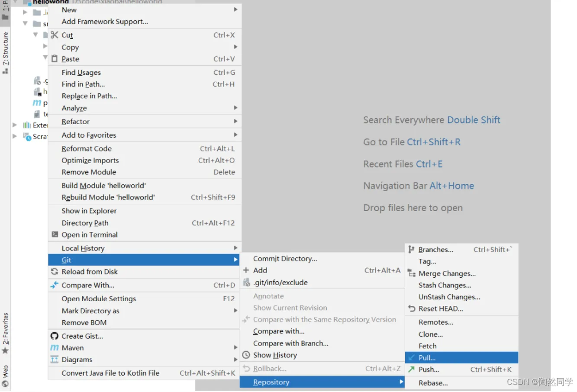Image resolution: width=577 pixels, height=392 pixels.
Task: Choose Rebase... in Repository submenu
Action: pyautogui.click(x=461, y=383)
